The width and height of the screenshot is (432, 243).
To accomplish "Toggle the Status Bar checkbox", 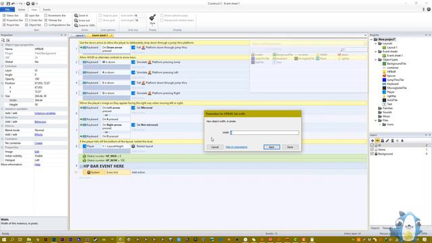I will [4, 16].
